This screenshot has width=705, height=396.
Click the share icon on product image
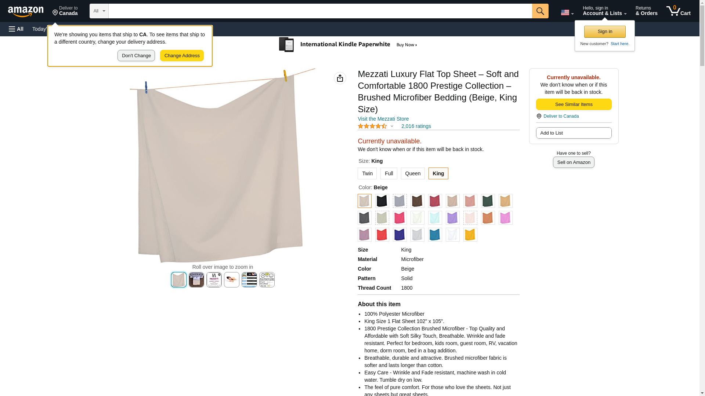pyautogui.click(x=340, y=78)
